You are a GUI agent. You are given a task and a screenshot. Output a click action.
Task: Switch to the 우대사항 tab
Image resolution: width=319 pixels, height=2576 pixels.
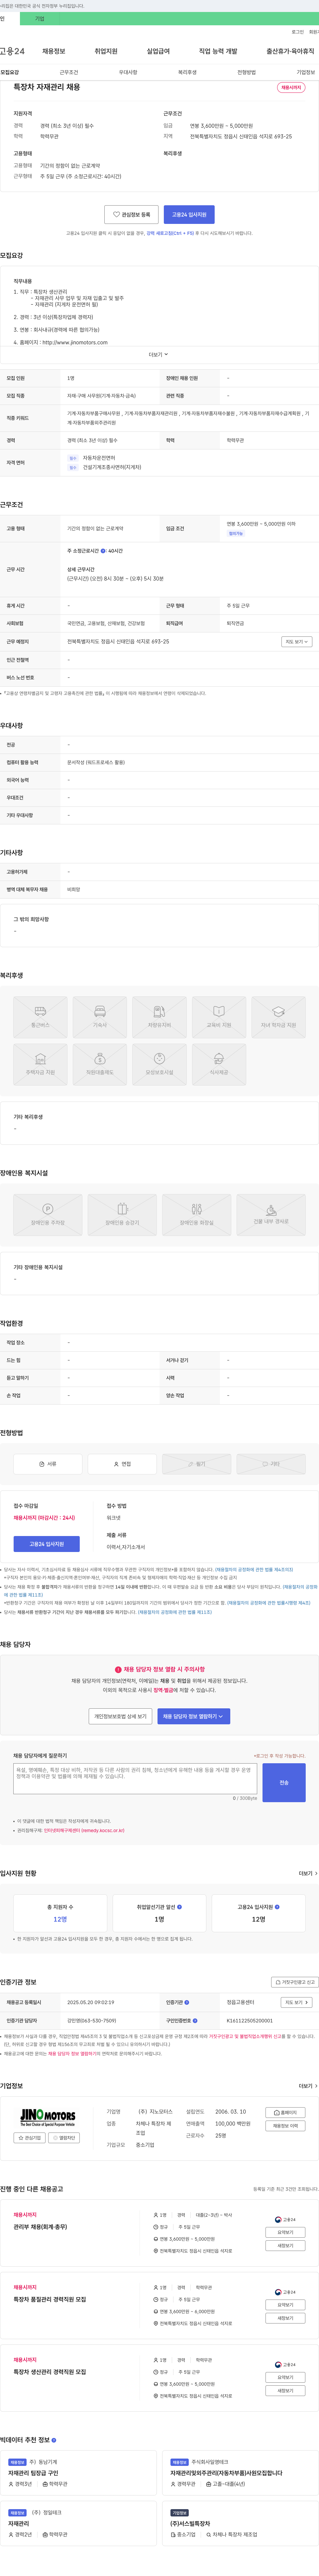(128, 72)
